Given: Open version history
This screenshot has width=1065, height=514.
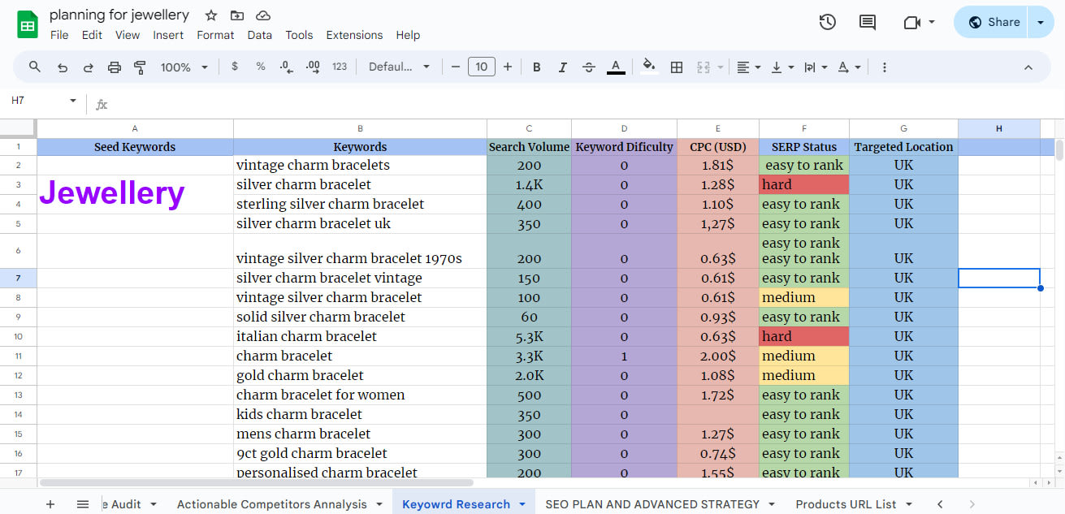Looking at the screenshot, I should 827,22.
